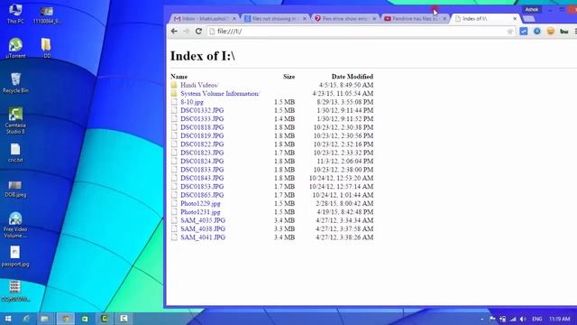Open SAM_4035.JPG link
577x325 pixels.
pos(203,220)
